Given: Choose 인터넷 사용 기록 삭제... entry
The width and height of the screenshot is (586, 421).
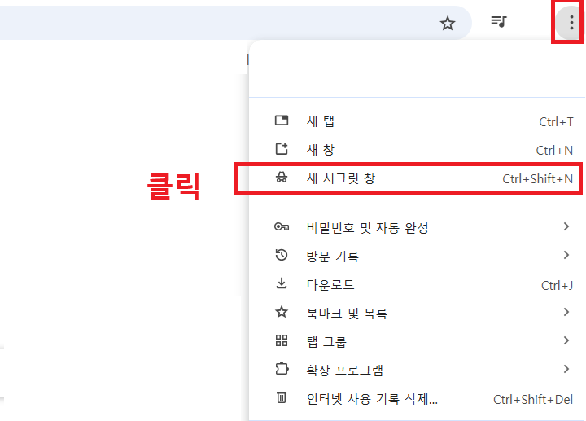Looking at the screenshot, I should pos(417,398).
